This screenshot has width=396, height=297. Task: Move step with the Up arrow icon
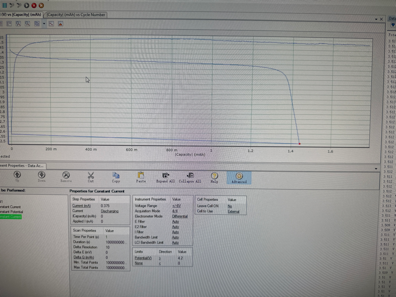pyautogui.click(x=17, y=176)
